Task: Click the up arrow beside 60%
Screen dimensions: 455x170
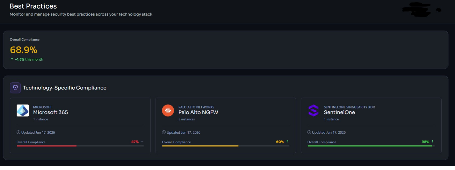Action: click(x=287, y=141)
